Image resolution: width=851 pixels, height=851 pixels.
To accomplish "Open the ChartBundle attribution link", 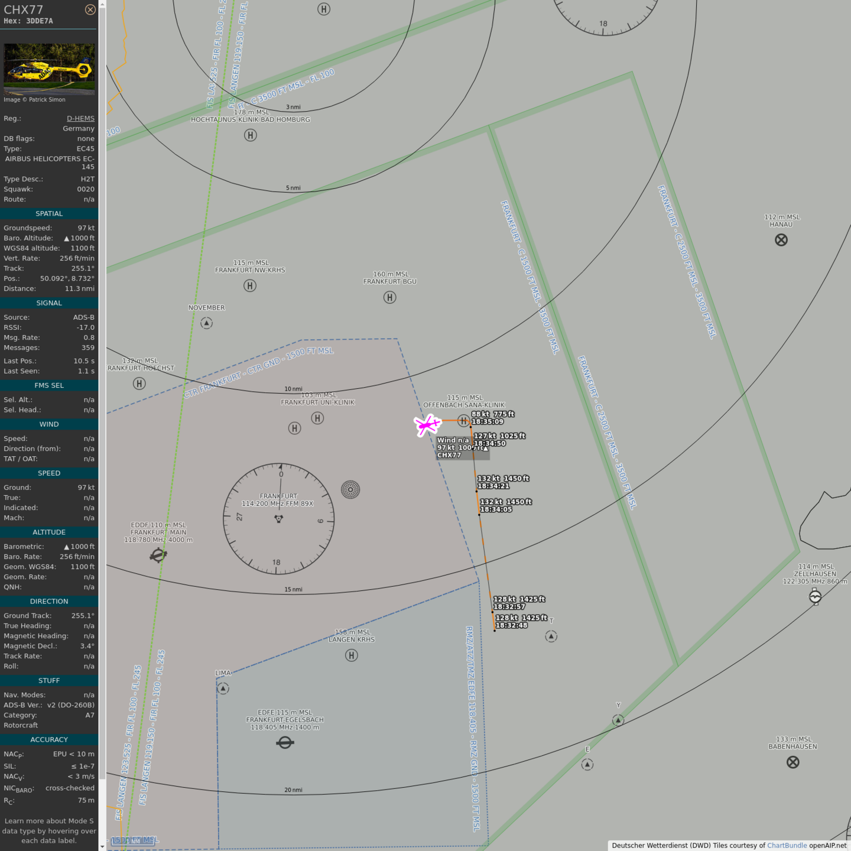I will click(x=787, y=845).
